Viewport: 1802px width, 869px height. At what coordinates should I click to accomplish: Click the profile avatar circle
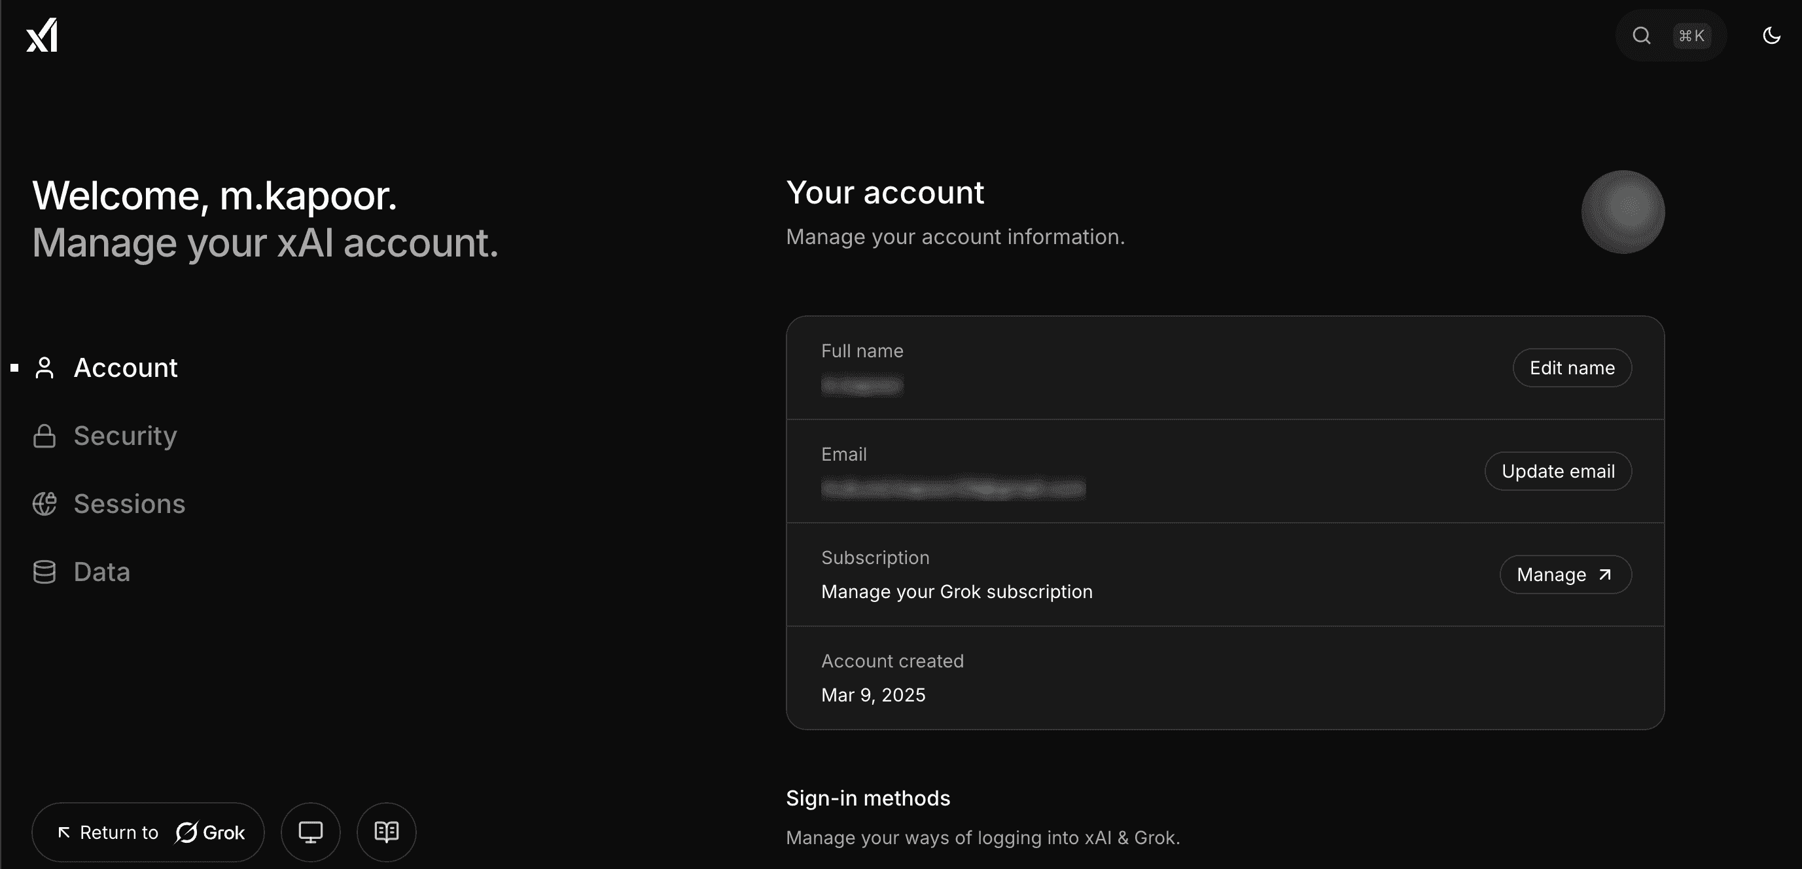click(1623, 212)
